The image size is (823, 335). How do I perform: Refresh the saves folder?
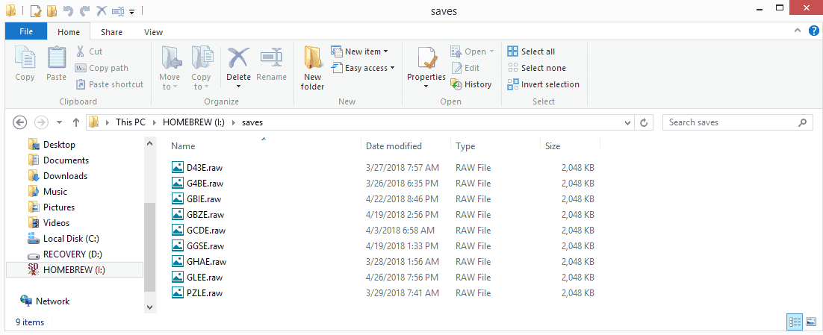[644, 122]
